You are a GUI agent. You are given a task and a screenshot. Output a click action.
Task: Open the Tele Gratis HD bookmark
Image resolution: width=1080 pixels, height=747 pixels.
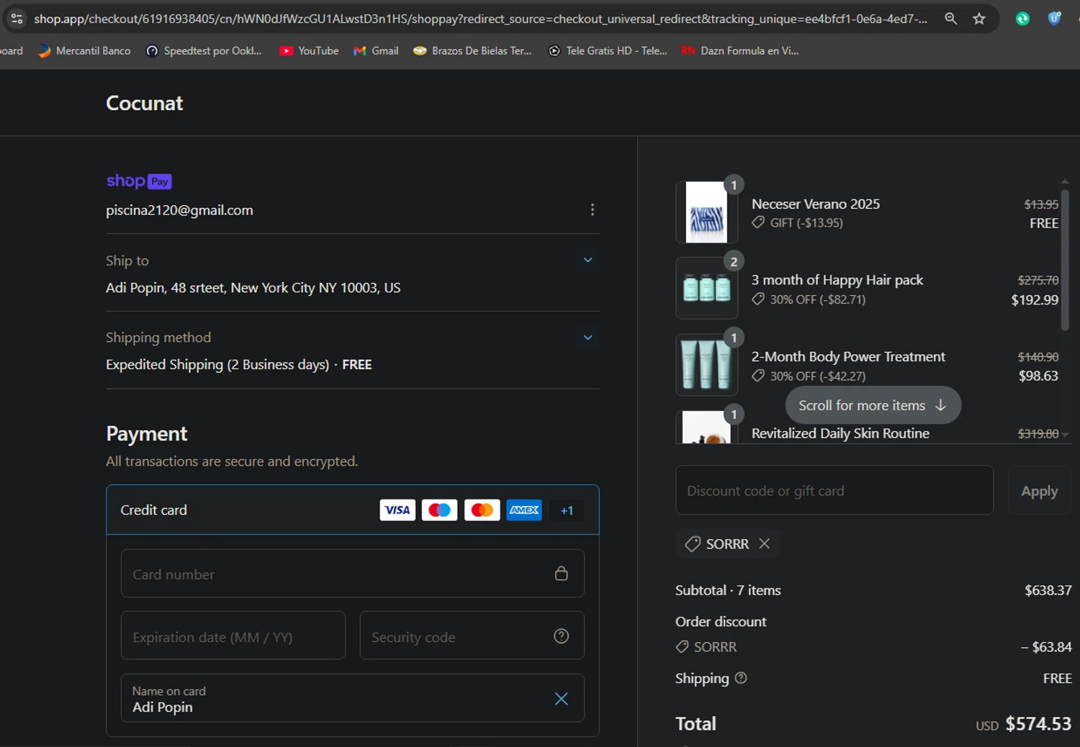click(608, 51)
